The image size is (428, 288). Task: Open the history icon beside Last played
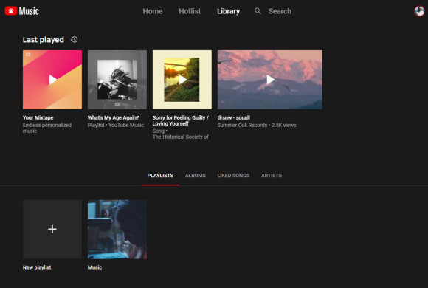[75, 40]
